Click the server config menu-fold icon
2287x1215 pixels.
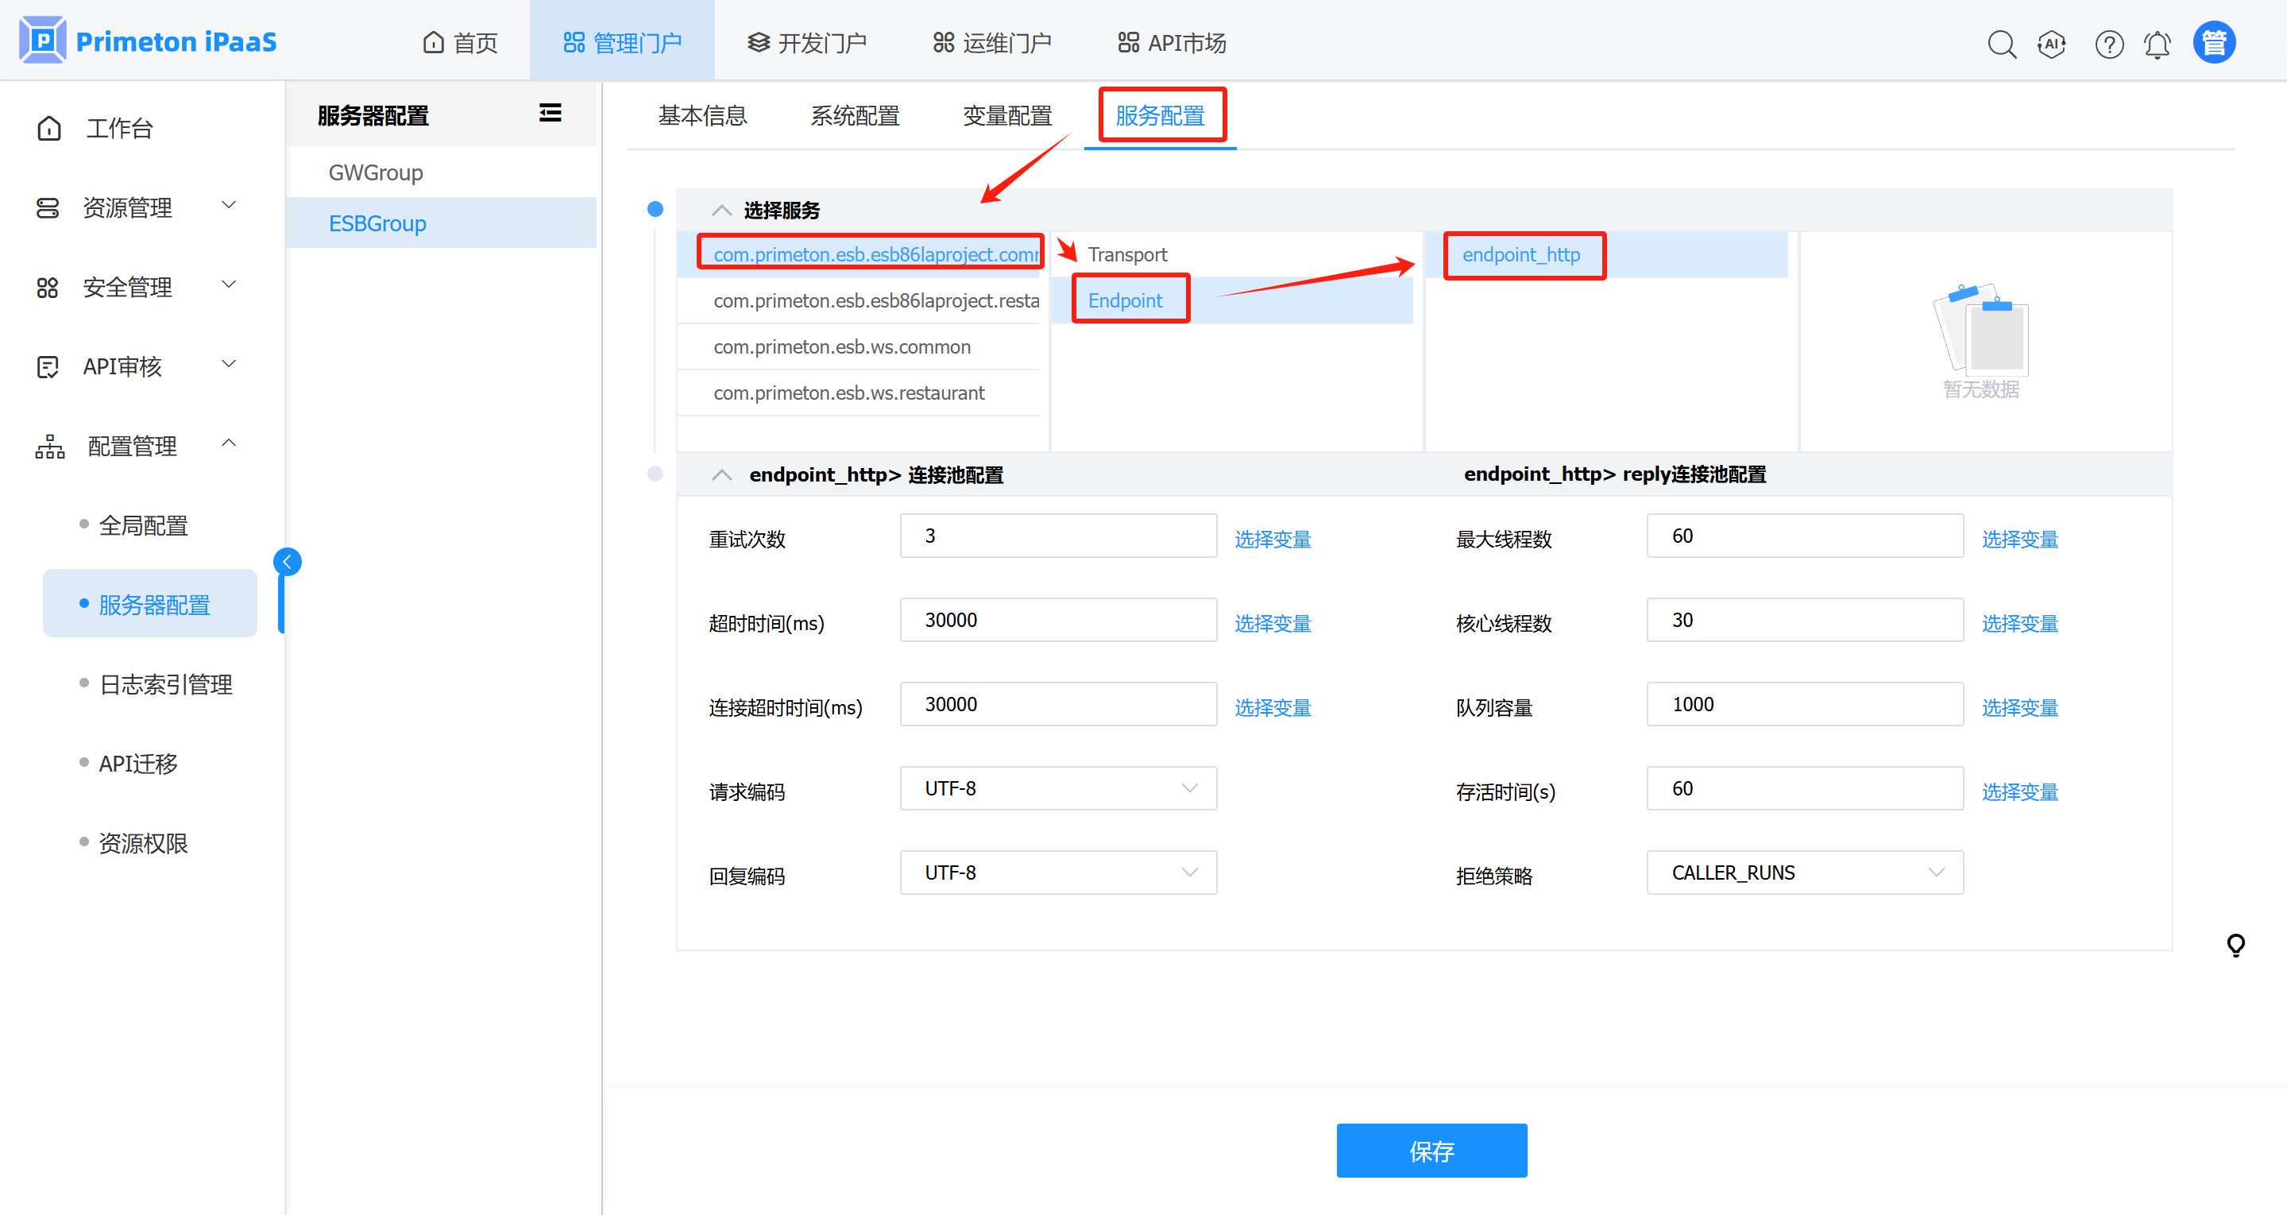[550, 113]
